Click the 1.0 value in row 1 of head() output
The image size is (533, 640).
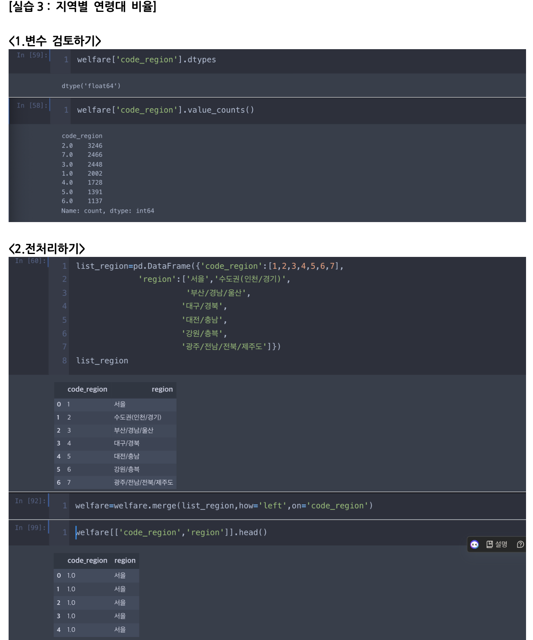pyautogui.click(x=71, y=589)
